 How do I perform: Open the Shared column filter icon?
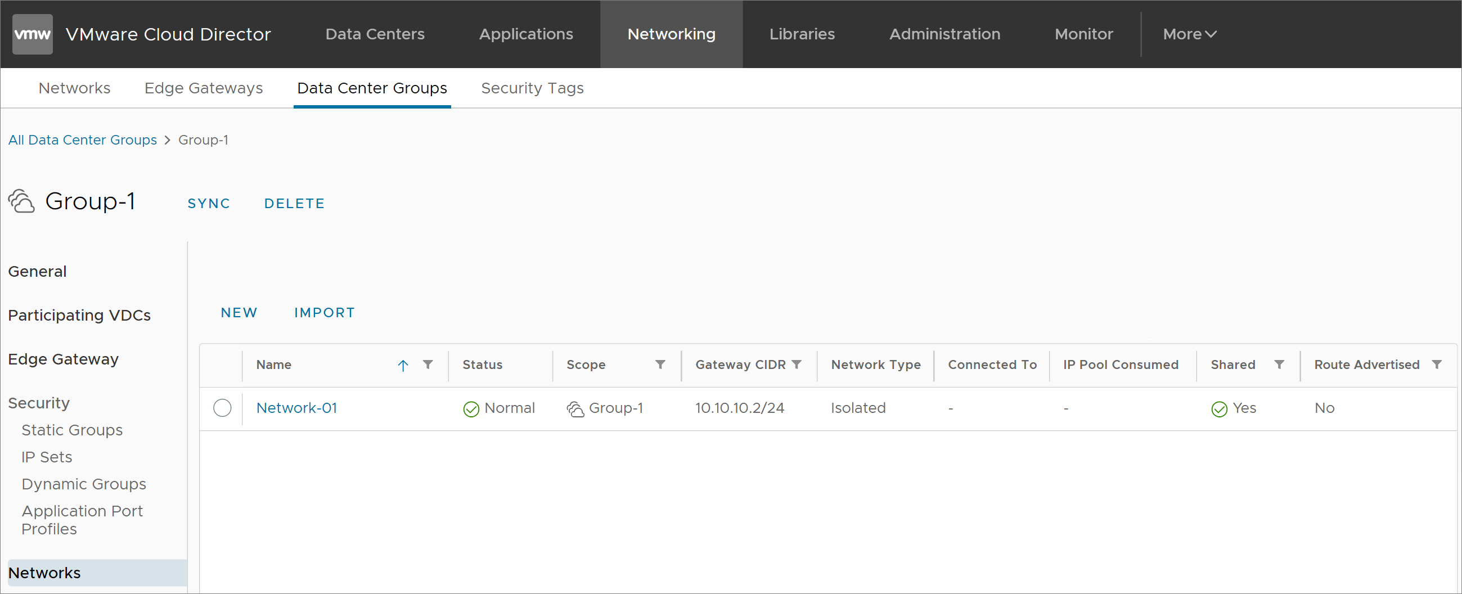coord(1279,365)
